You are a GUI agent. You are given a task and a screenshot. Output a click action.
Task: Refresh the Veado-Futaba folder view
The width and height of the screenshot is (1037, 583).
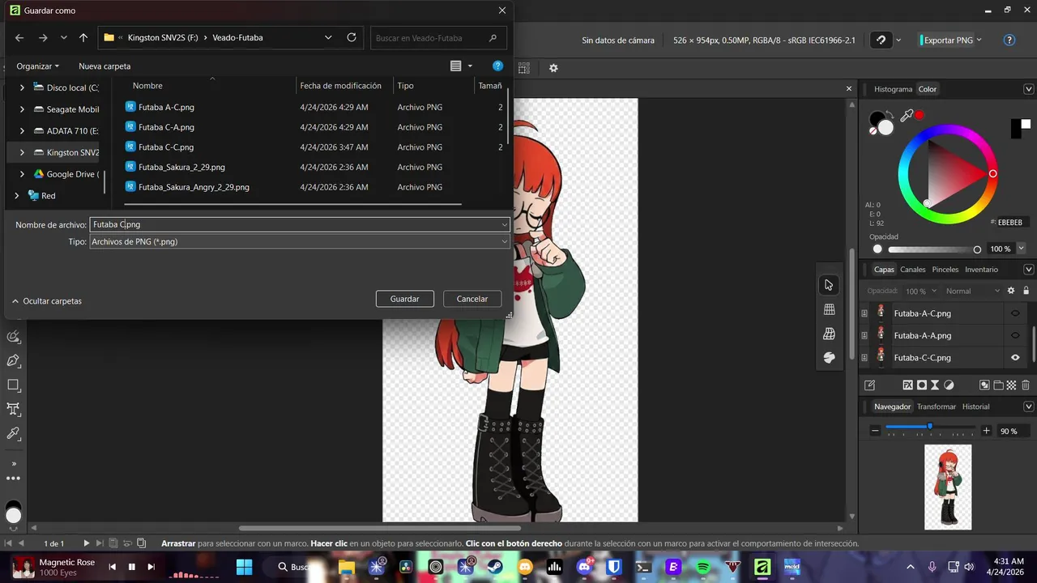(352, 37)
